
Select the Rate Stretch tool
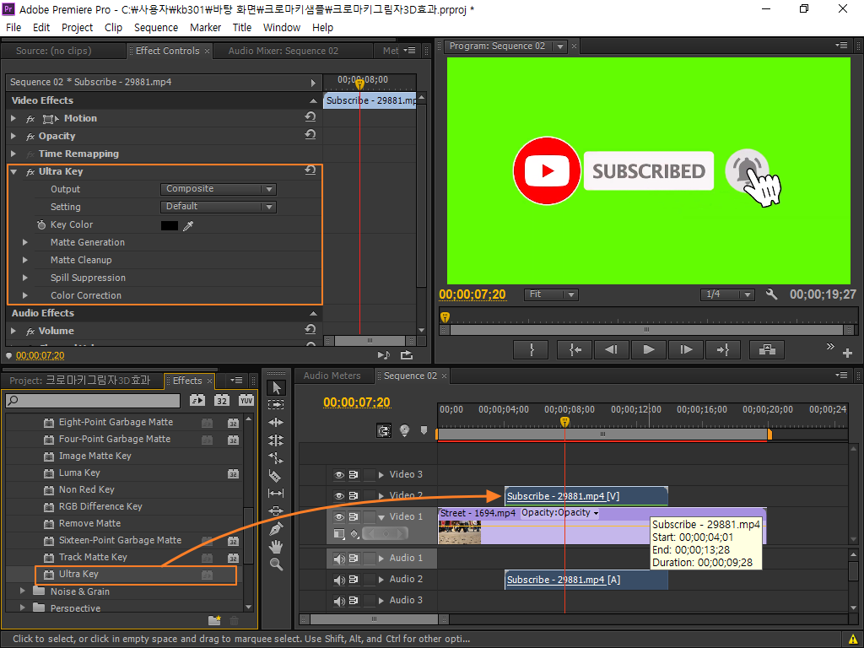276,458
